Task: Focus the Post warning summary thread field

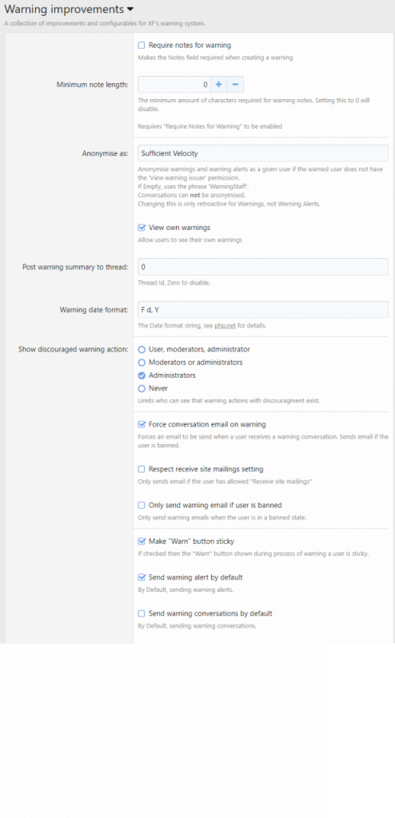Action: pyautogui.click(x=263, y=267)
